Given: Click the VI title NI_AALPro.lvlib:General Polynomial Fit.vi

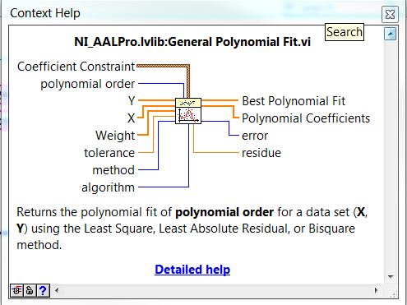Looking at the screenshot, I should 192,42.
